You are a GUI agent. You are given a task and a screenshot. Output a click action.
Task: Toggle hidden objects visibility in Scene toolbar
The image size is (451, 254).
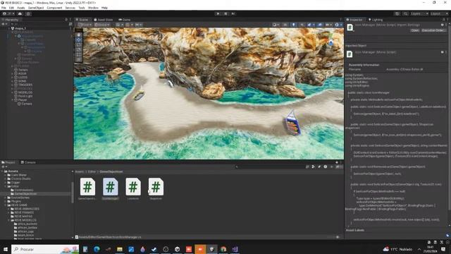click(320, 25)
